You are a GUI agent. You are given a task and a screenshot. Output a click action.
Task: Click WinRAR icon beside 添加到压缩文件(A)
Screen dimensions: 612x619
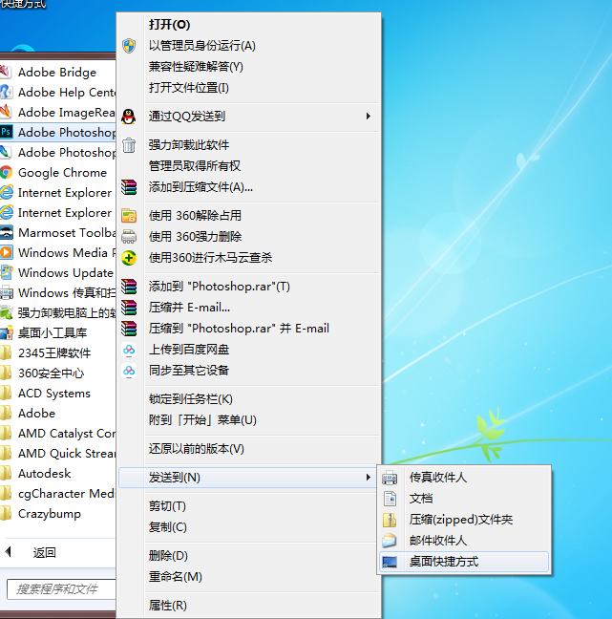click(129, 187)
